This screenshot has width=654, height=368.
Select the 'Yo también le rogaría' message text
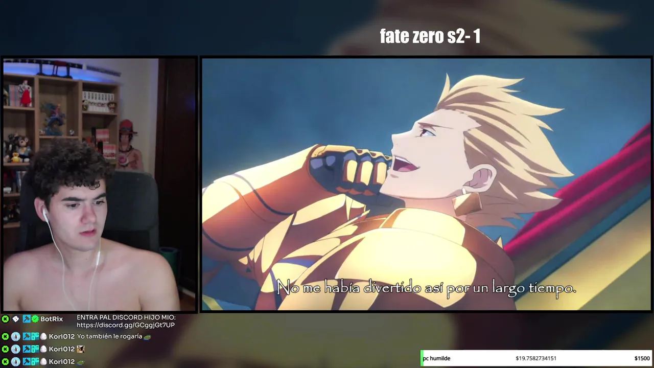pyautogui.click(x=109, y=336)
